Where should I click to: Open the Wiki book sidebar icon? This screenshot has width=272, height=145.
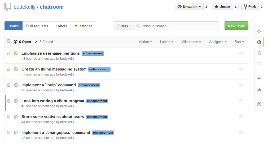point(259,64)
